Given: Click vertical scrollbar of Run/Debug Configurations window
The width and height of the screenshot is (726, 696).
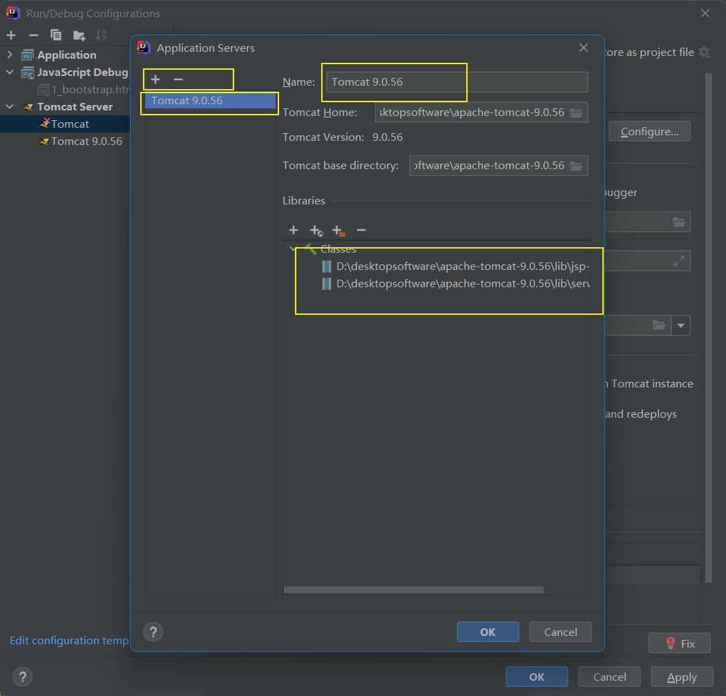Looking at the screenshot, I should click(x=709, y=328).
